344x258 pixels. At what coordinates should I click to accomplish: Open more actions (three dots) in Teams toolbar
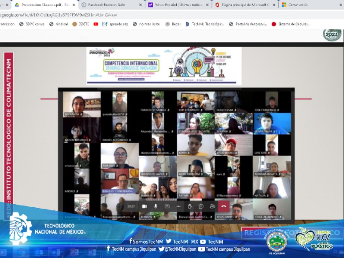[x=178, y=206]
